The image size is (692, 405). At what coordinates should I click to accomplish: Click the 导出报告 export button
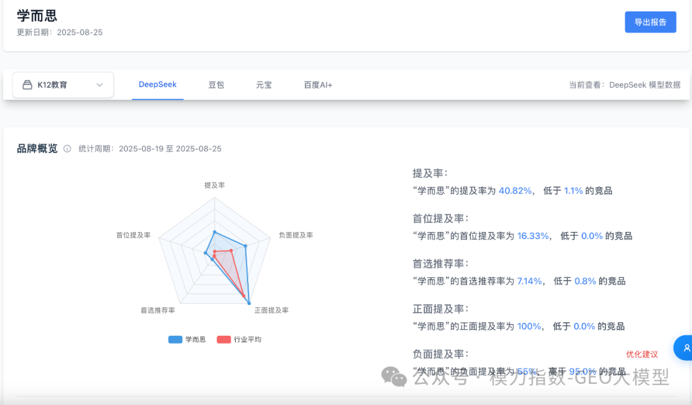coord(650,22)
